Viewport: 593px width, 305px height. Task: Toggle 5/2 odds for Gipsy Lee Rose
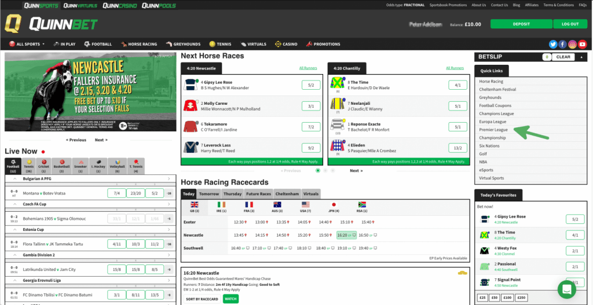(311, 85)
